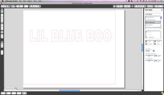Screen dimensions: 164x95
Task: Select the Polygon drawing tool
Action: [x=2, y=24]
